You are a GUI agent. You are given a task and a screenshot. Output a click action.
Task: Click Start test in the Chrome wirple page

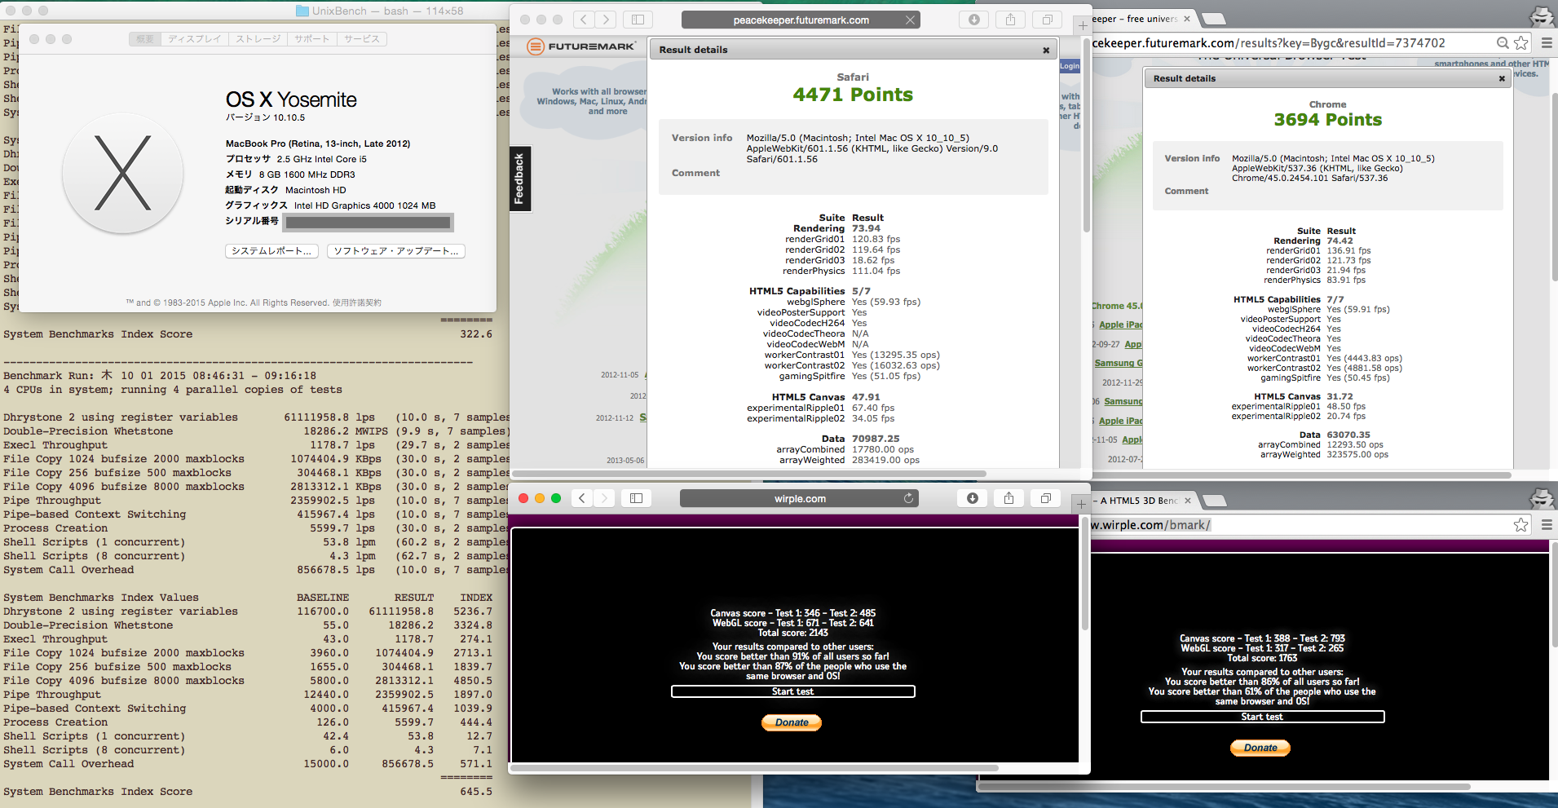1262,717
